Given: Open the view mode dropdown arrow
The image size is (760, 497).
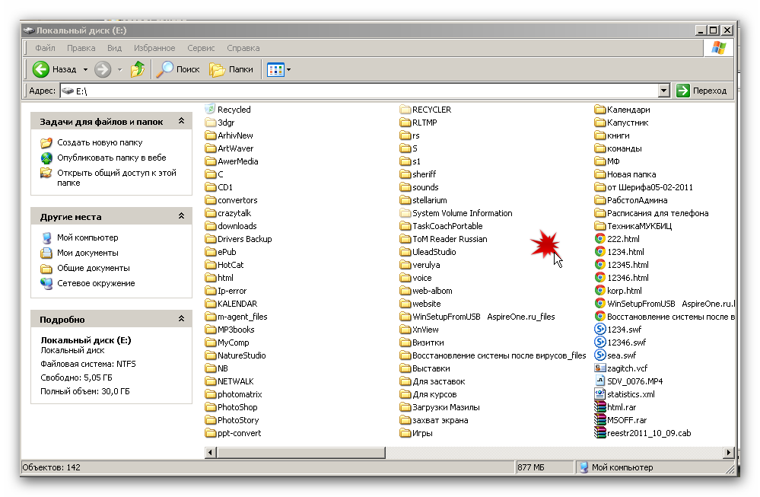Looking at the screenshot, I should click(x=289, y=70).
